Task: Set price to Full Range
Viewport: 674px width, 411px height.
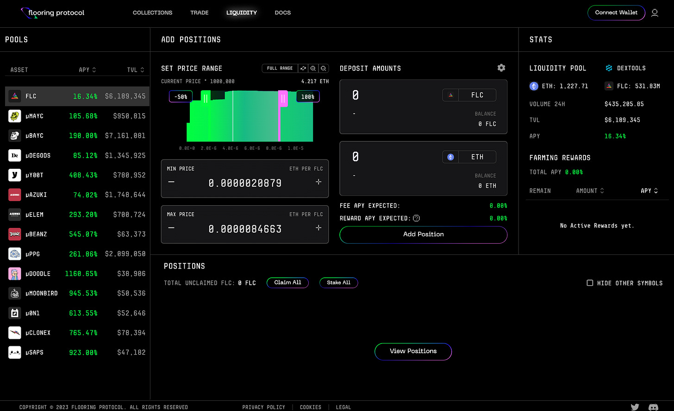Action: pos(280,68)
